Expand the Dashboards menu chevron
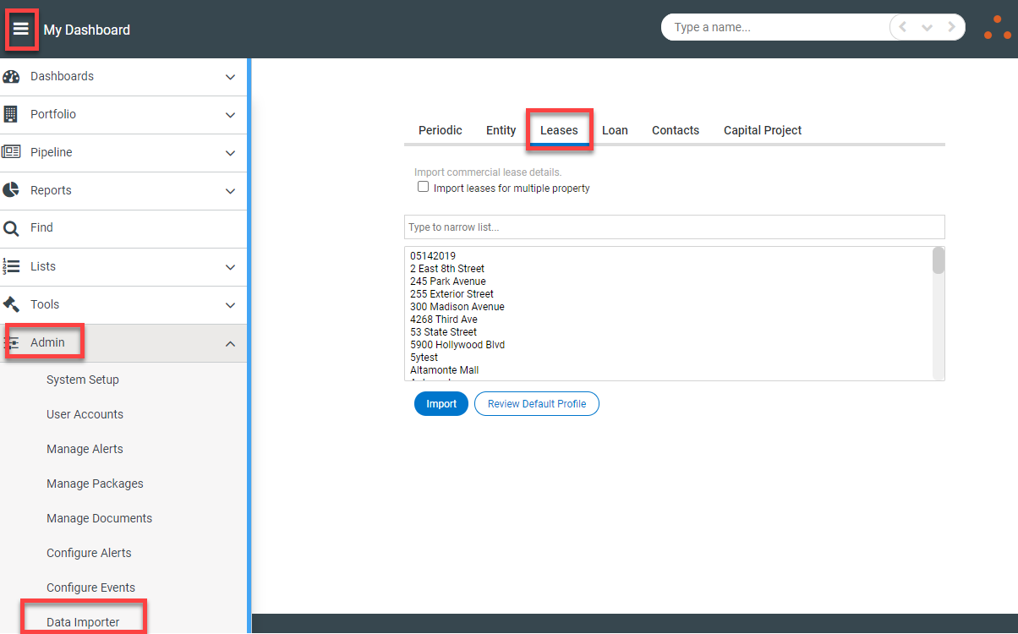 [x=230, y=77]
